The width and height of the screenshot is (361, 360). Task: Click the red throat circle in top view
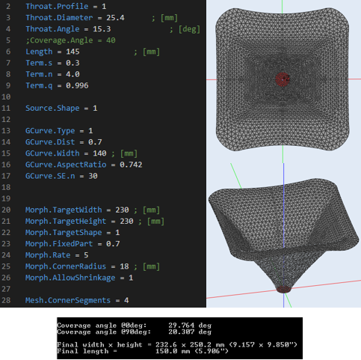pyautogui.click(x=283, y=79)
